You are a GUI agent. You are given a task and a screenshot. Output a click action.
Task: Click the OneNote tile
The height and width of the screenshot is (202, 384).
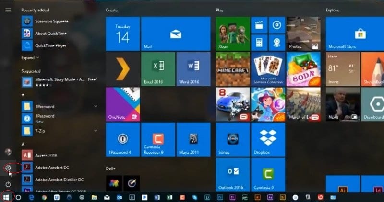point(122,104)
